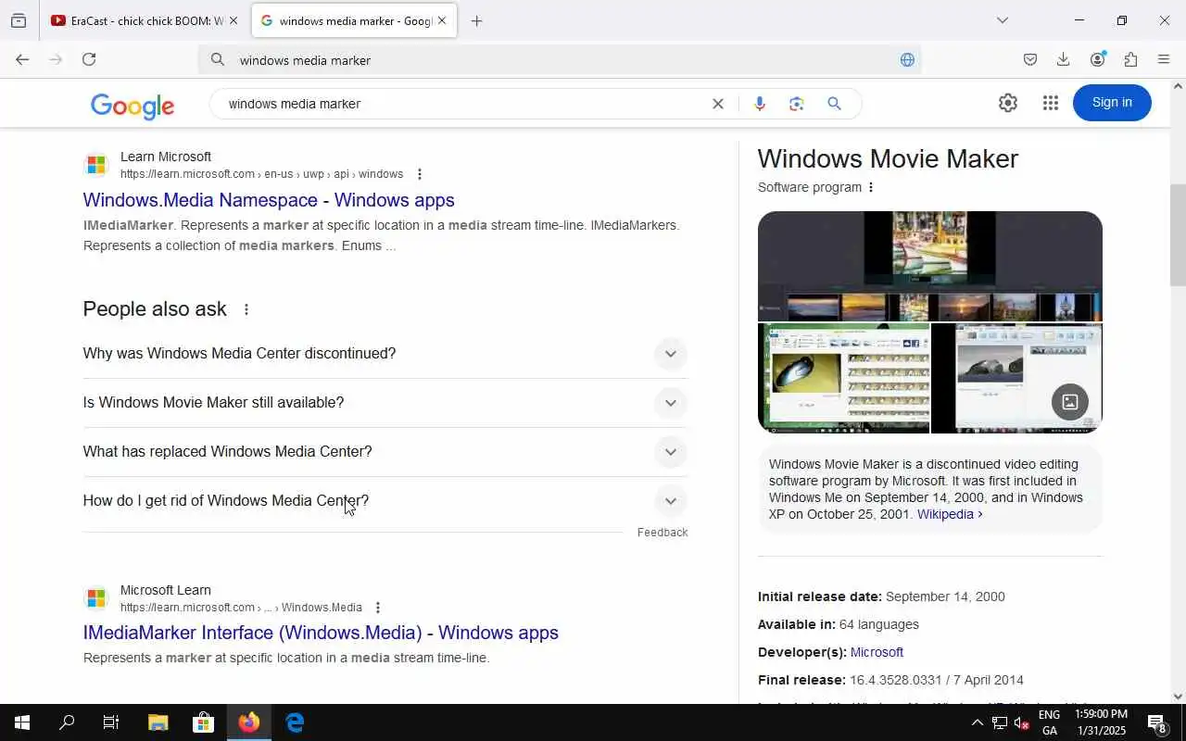
Task: Open the Downloads panel
Action: (x=1064, y=59)
